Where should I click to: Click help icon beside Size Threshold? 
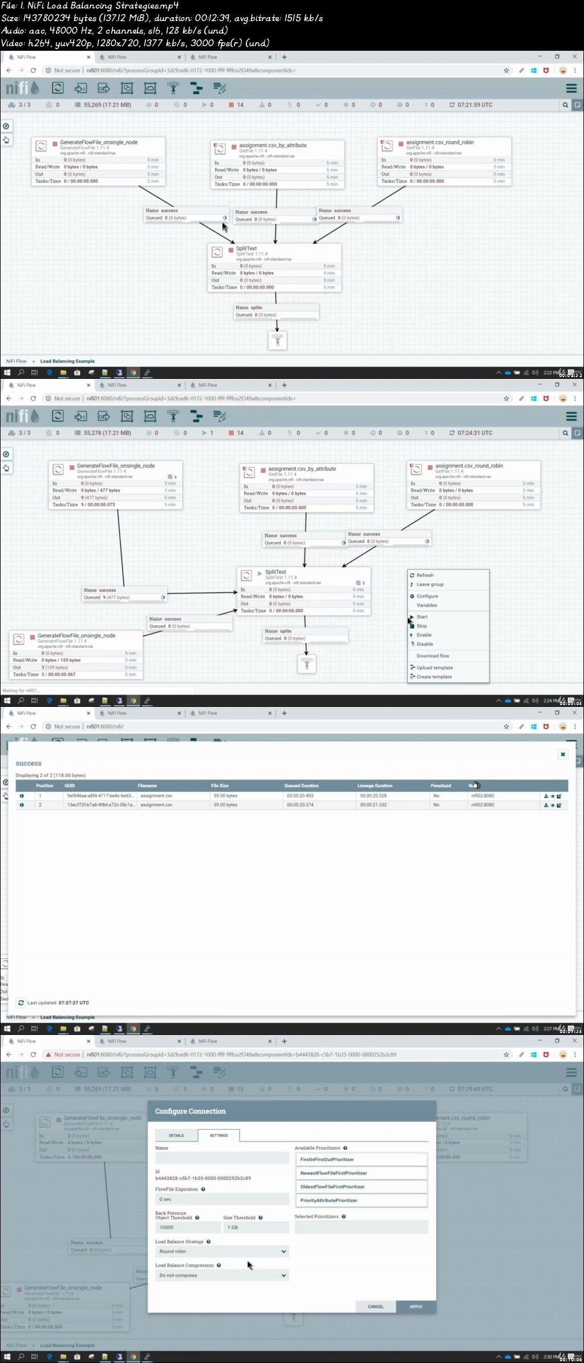(260, 1218)
